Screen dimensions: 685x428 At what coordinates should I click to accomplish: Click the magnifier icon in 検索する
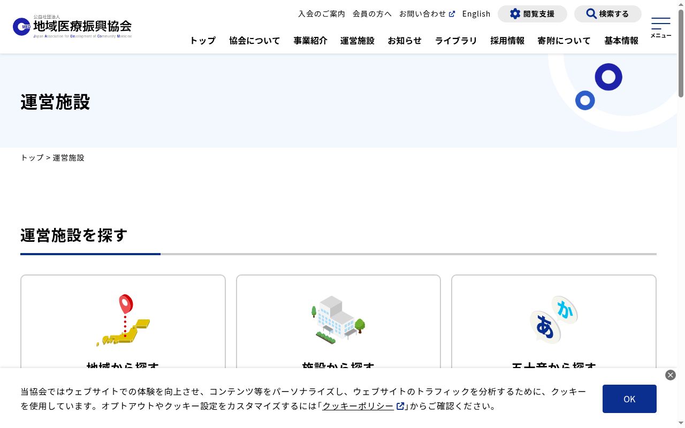click(x=591, y=14)
